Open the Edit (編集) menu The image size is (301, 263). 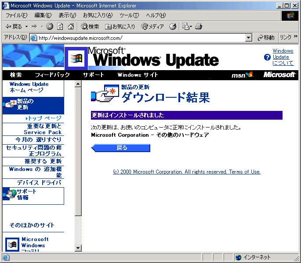click(x=43, y=15)
